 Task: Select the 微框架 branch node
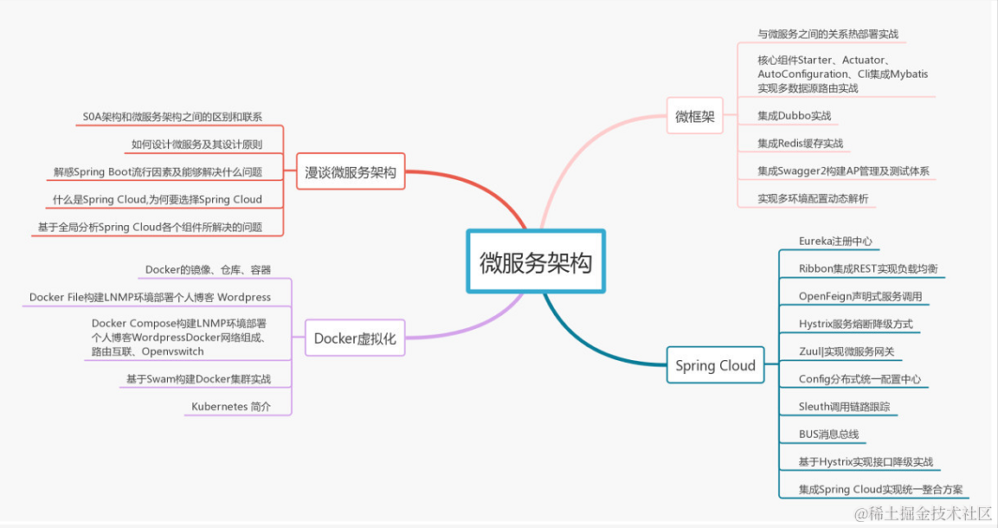(694, 115)
